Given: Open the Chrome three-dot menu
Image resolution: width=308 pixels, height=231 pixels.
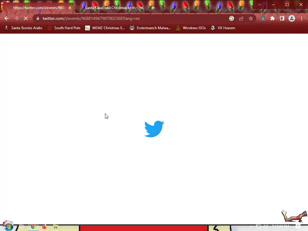Looking at the screenshot, I should 301,18.
